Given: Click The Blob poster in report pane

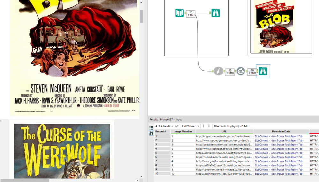Looking at the screenshot, I should point(74,58).
